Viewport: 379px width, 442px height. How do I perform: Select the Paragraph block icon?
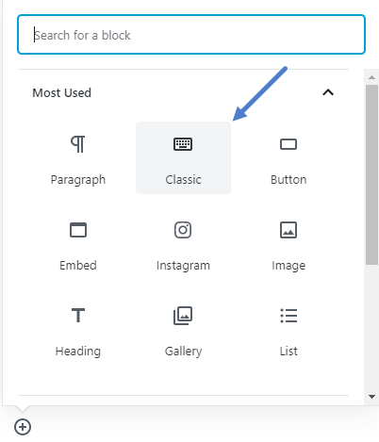coord(77,144)
